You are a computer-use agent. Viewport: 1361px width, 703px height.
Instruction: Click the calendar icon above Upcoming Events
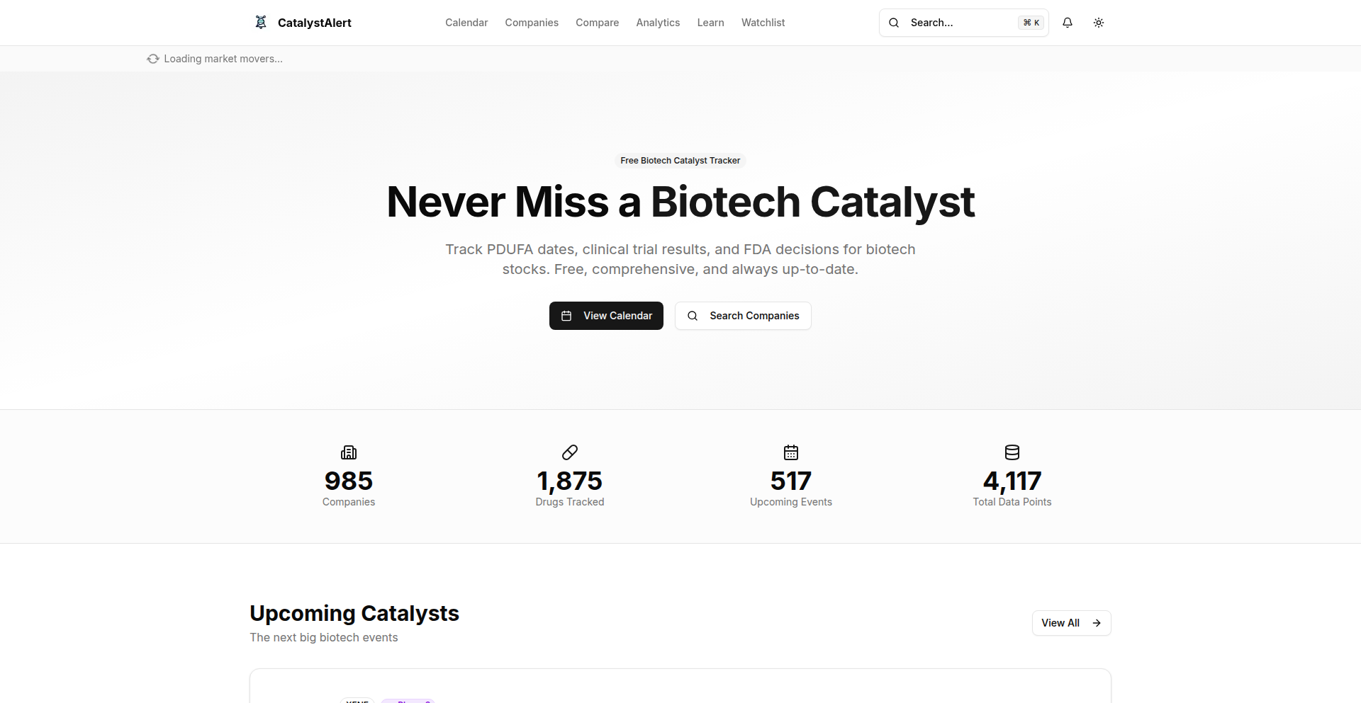click(x=790, y=452)
